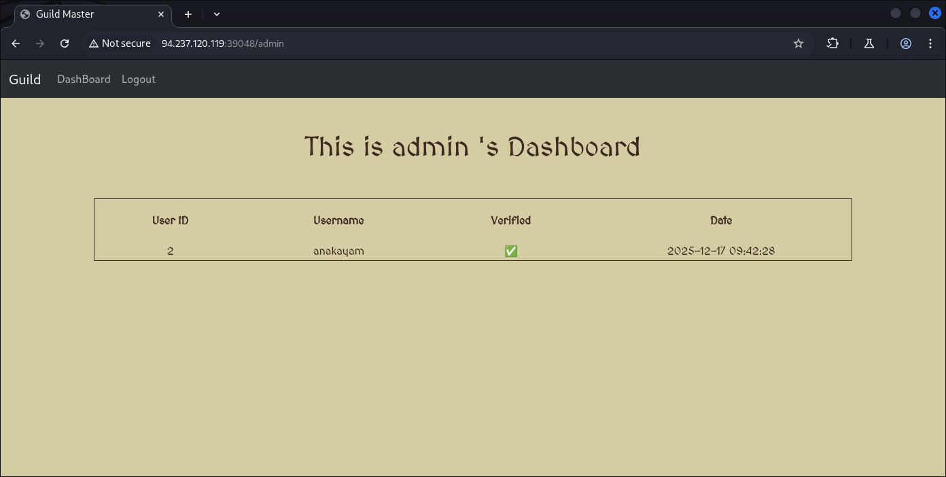Viewport: 946px width, 477px height.
Task: Open the browser profile avatar
Action: click(x=906, y=43)
